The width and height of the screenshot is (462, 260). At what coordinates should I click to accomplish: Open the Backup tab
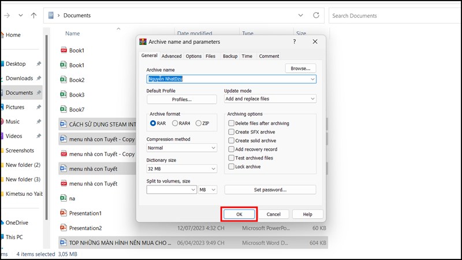[230, 56]
